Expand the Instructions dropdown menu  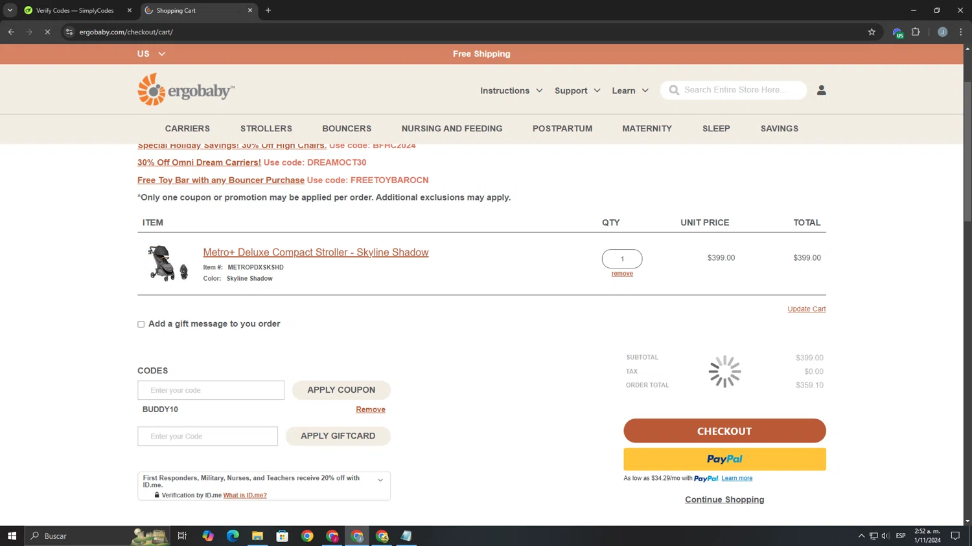coord(511,91)
